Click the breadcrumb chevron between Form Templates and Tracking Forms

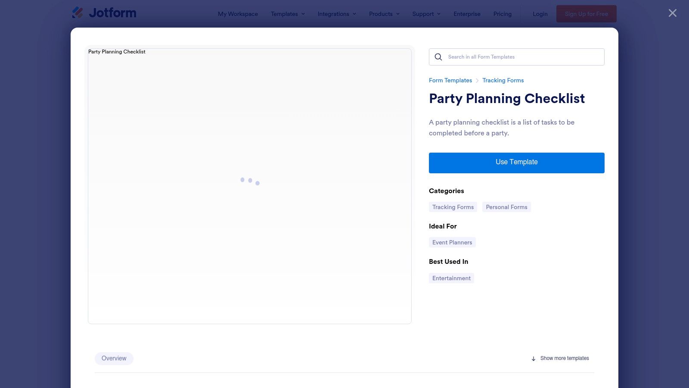pyautogui.click(x=477, y=80)
